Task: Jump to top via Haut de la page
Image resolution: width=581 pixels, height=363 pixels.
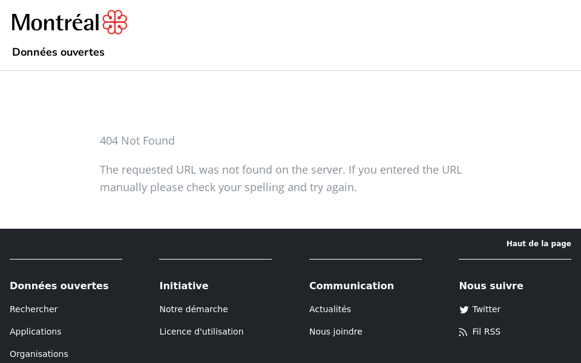Action: pos(538,244)
